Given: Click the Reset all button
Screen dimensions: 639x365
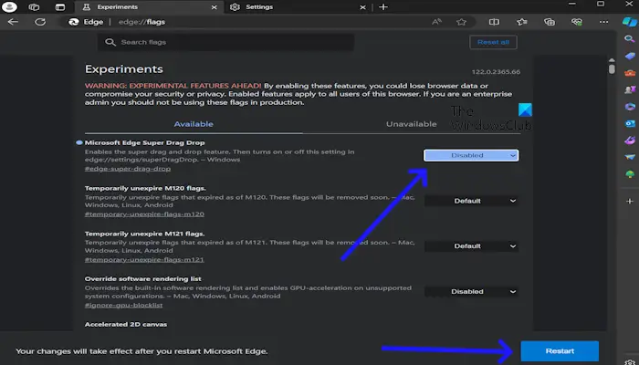Looking at the screenshot, I should [x=493, y=42].
